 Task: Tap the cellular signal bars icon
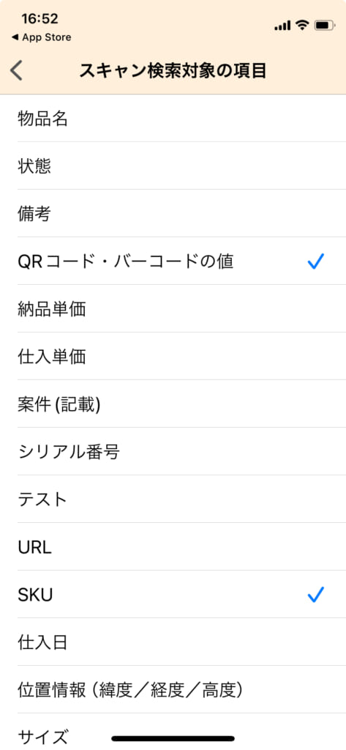click(282, 26)
